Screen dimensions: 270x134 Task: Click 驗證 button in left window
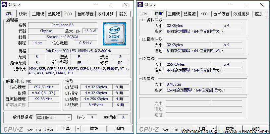click(94, 129)
